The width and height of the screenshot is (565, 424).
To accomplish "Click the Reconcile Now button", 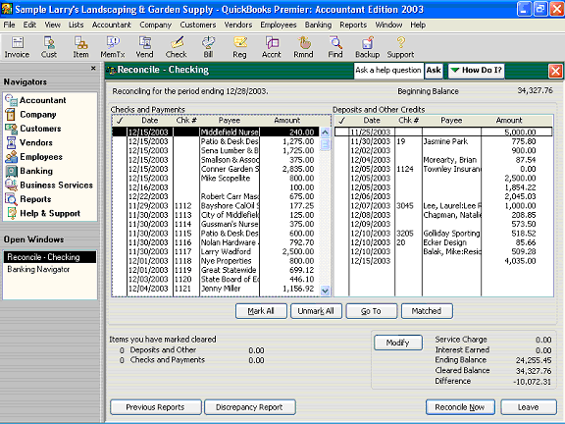I will 460,407.
